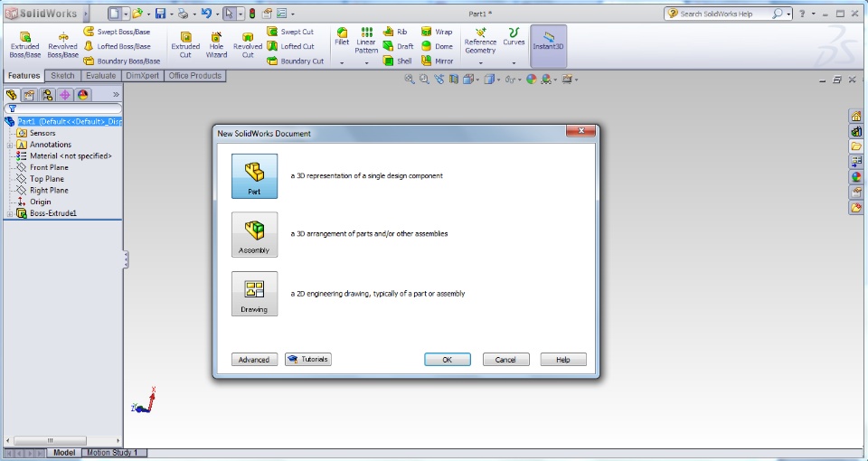Open the Curves dropdown arrow
The height and width of the screenshot is (461, 868).
click(x=514, y=63)
